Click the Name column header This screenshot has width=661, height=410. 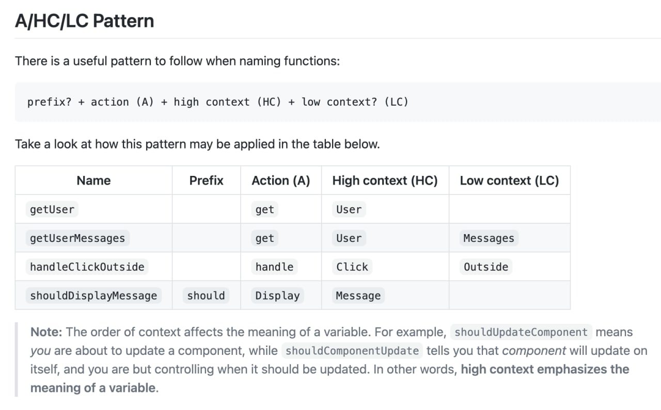(x=93, y=181)
